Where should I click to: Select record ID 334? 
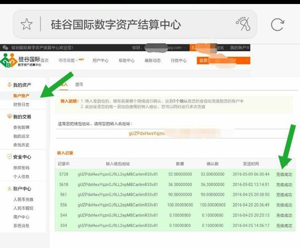[63, 225]
